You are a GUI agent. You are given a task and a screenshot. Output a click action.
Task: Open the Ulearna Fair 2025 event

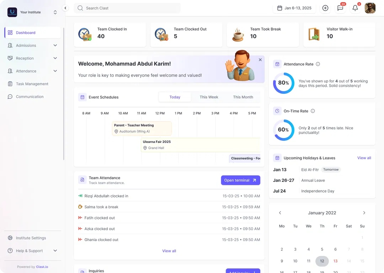pos(201,145)
